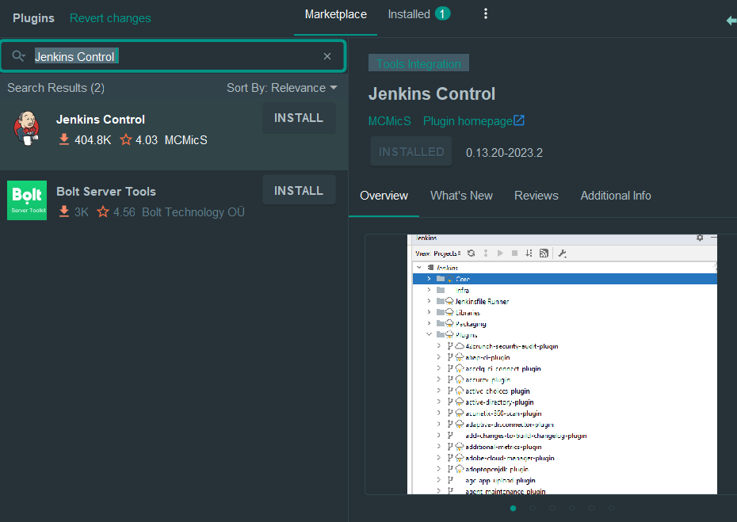
Task: Click Bolt Server Tools rating star
Action: point(103,212)
